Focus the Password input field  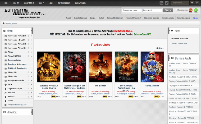pyautogui.click(x=152, y=10)
